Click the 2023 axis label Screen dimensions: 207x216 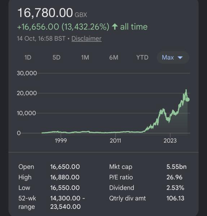170,141
